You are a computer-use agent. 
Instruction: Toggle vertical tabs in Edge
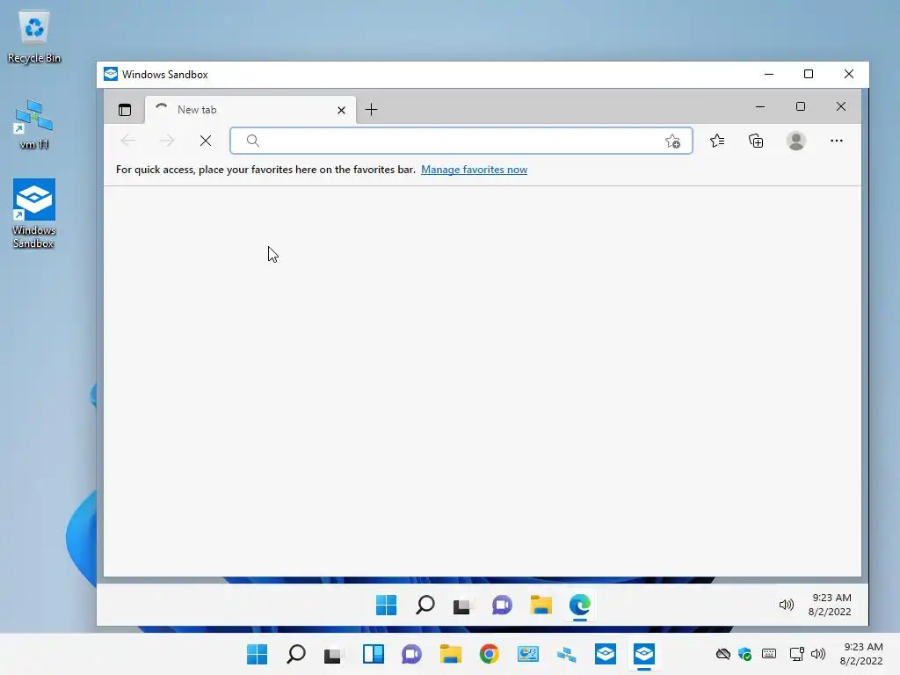click(125, 110)
